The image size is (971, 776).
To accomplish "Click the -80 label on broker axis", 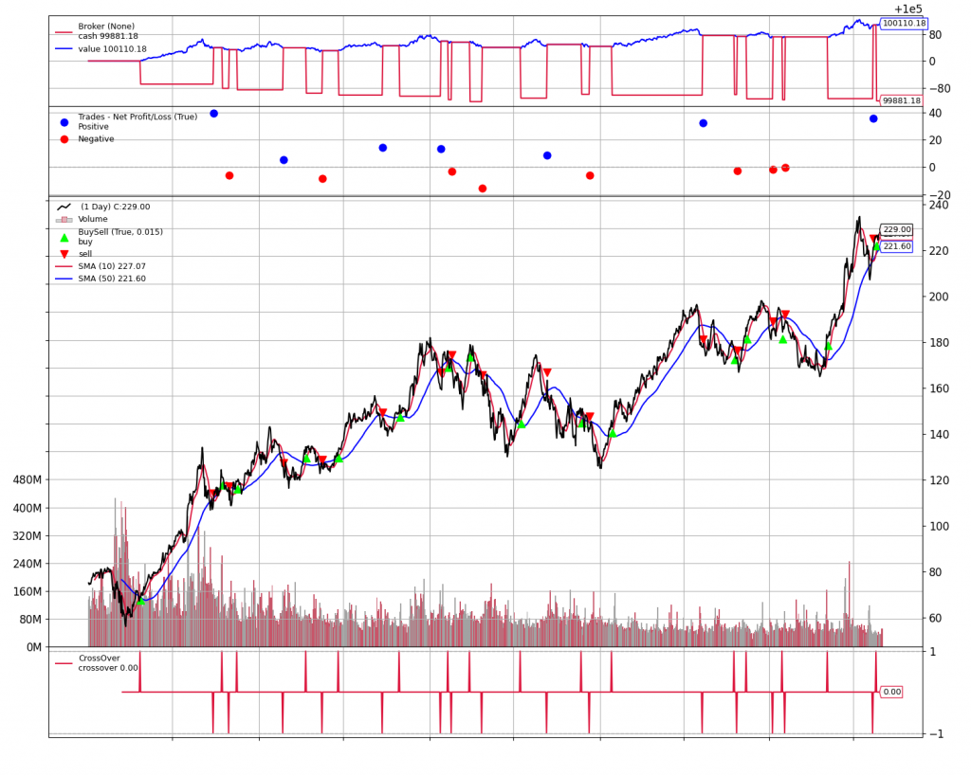I will pyautogui.click(x=940, y=88).
